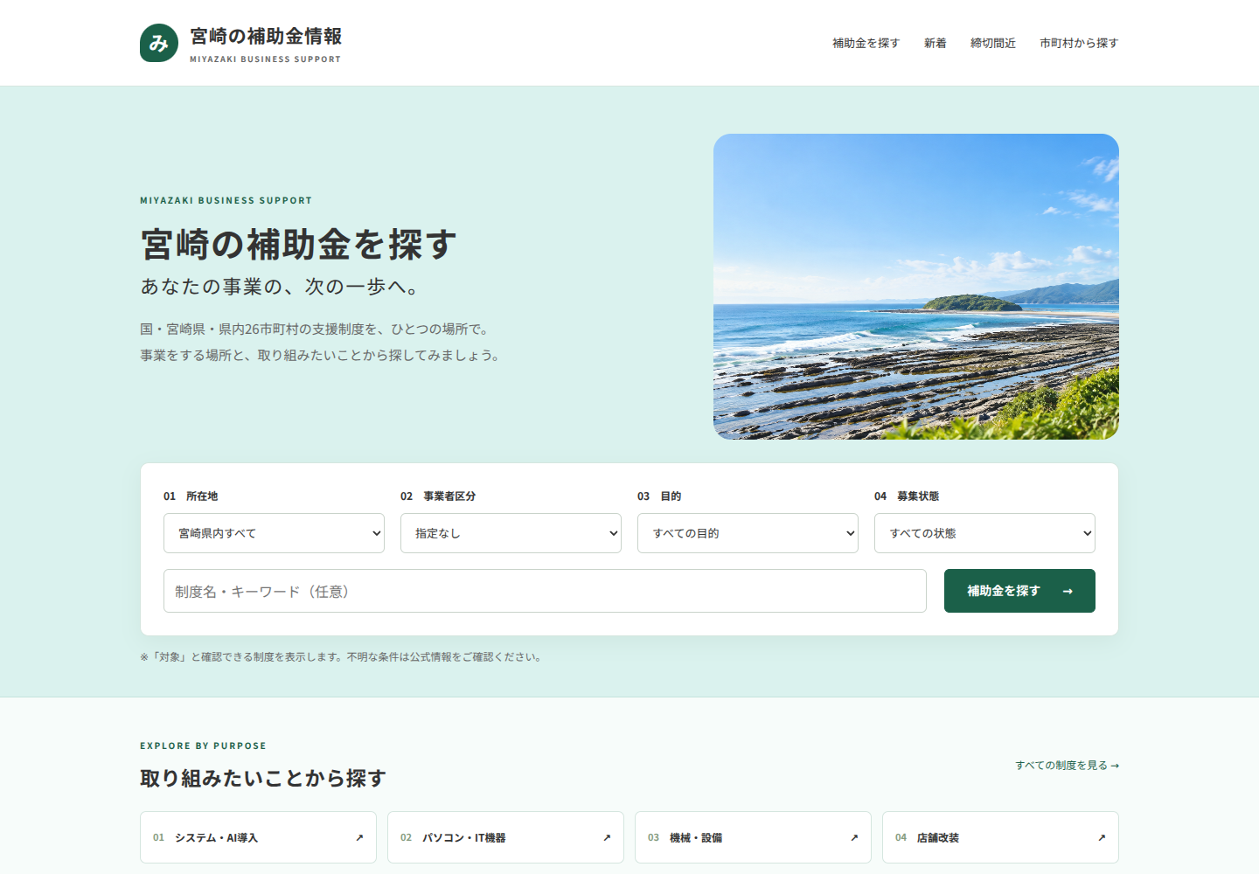Expand the 目的 dropdown
This screenshot has width=1259, height=874.
point(748,533)
